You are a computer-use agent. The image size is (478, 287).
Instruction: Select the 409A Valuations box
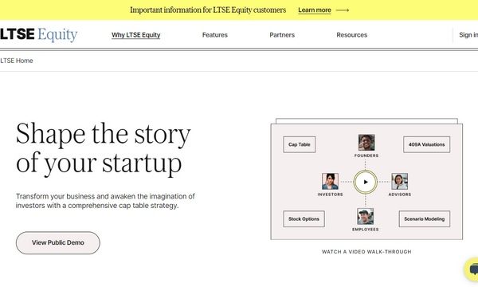(426, 144)
